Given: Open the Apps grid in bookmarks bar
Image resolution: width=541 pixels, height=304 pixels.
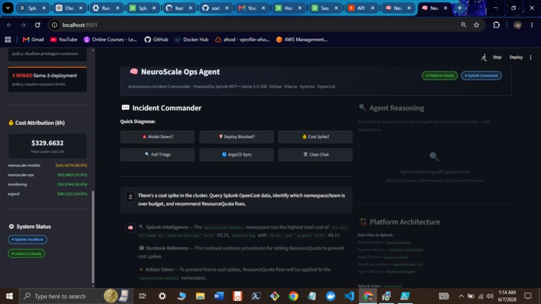Looking at the screenshot, I should tap(8, 40).
